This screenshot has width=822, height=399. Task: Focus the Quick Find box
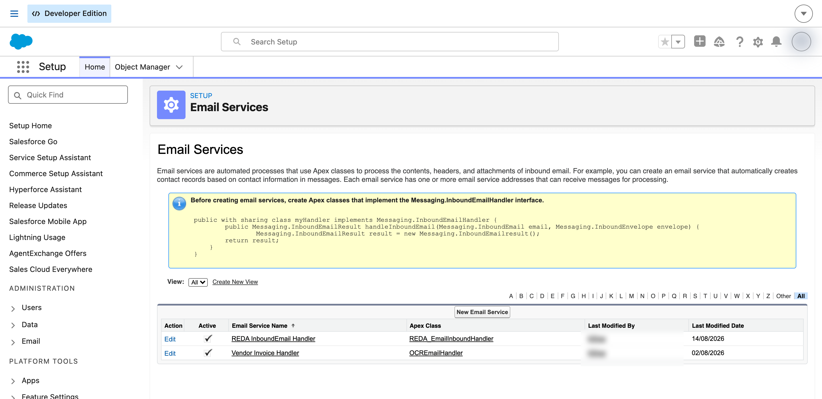point(68,95)
